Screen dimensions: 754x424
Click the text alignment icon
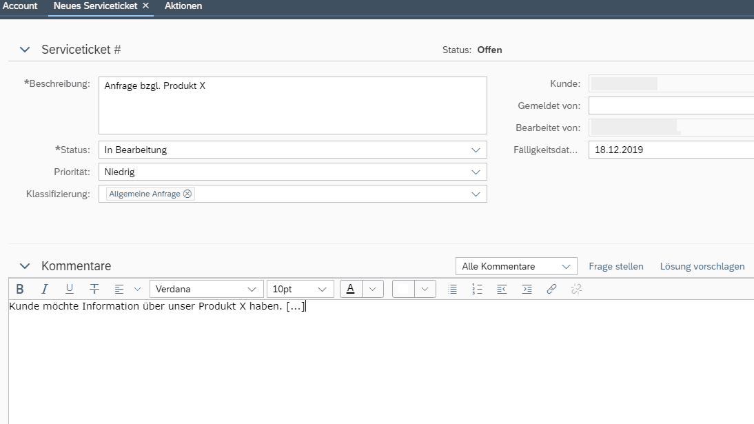[119, 289]
